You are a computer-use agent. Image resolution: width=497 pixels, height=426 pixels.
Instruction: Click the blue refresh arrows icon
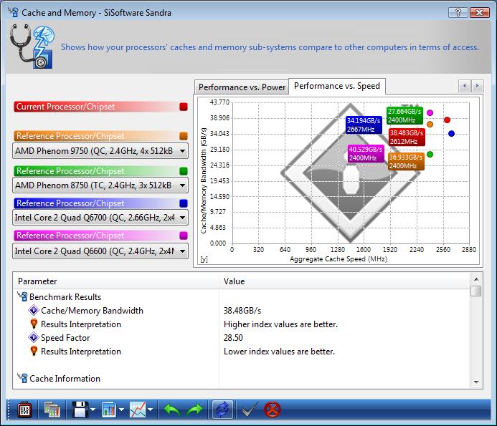point(222,410)
